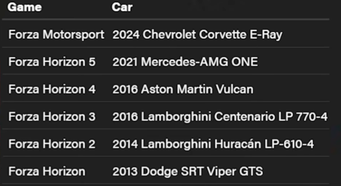The image size is (341, 186).
Task: Click the word Centenario in the table
Action: (245, 117)
